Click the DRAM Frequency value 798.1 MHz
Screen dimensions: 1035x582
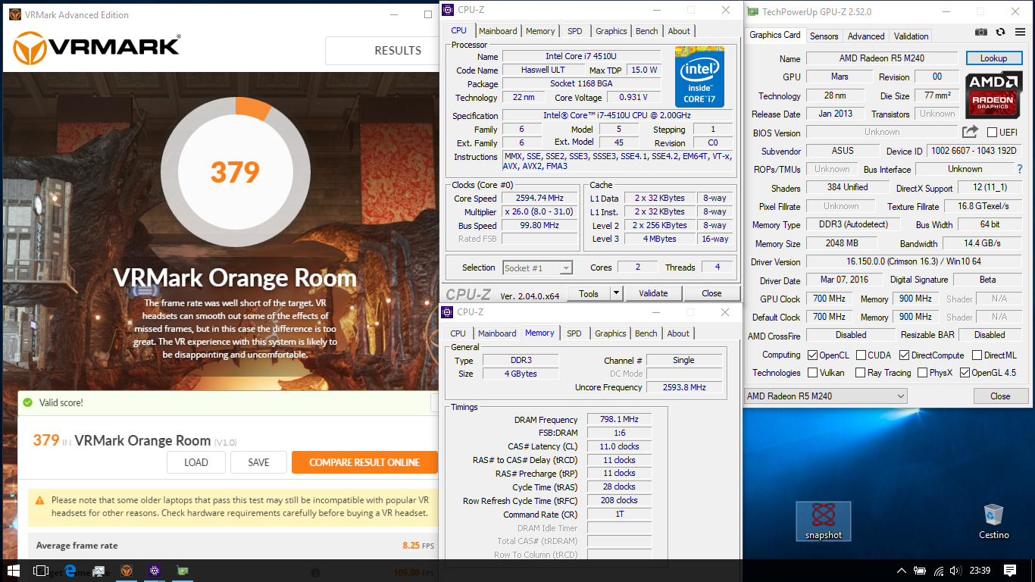click(x=619, y=419)
